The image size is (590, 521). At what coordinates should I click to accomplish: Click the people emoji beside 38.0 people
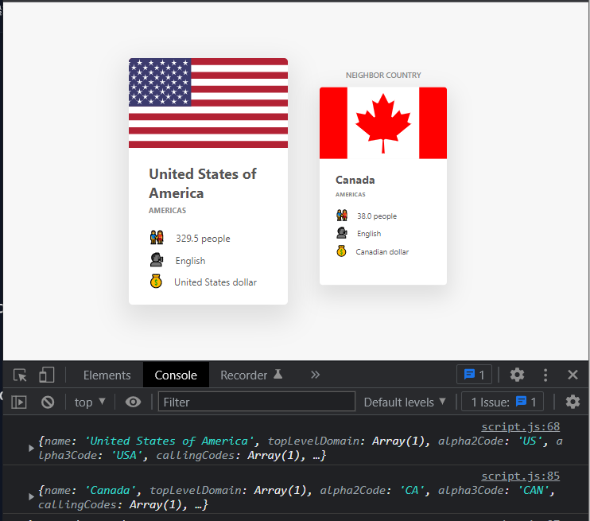tap(342, 215)
